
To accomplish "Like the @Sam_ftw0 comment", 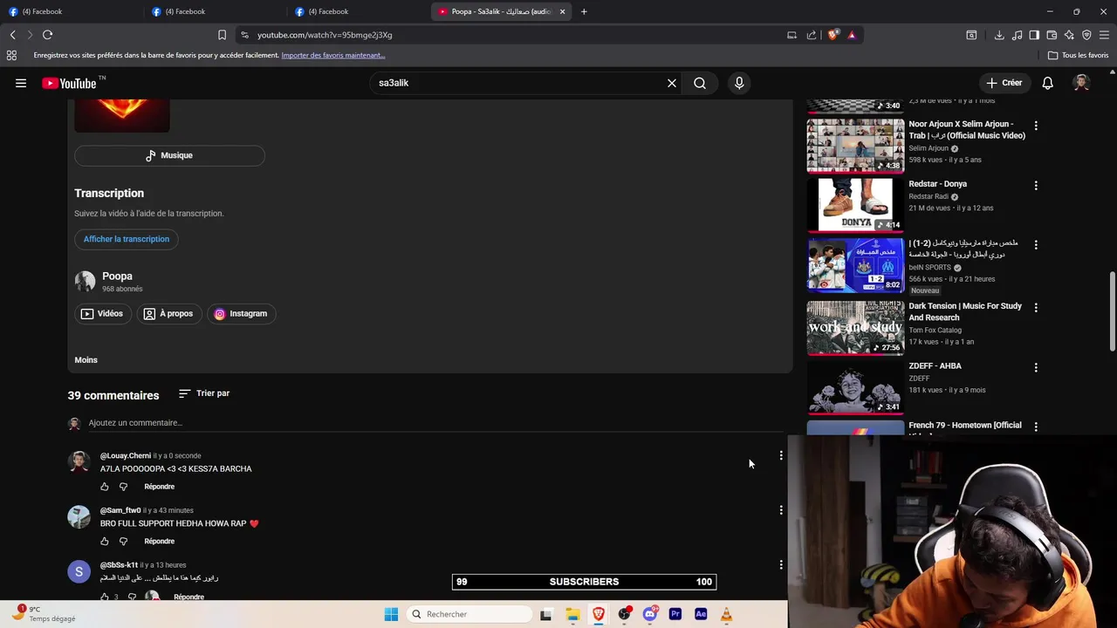I will coord(105,542).
